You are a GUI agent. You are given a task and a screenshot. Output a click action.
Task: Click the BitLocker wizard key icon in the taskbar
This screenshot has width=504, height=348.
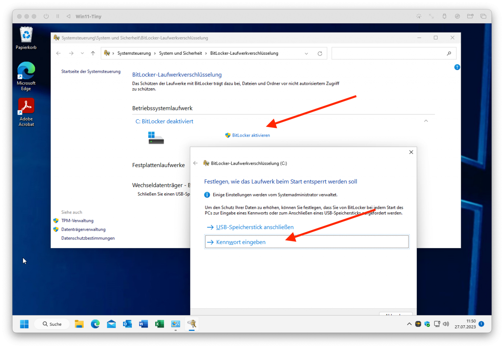click(192, 324)
